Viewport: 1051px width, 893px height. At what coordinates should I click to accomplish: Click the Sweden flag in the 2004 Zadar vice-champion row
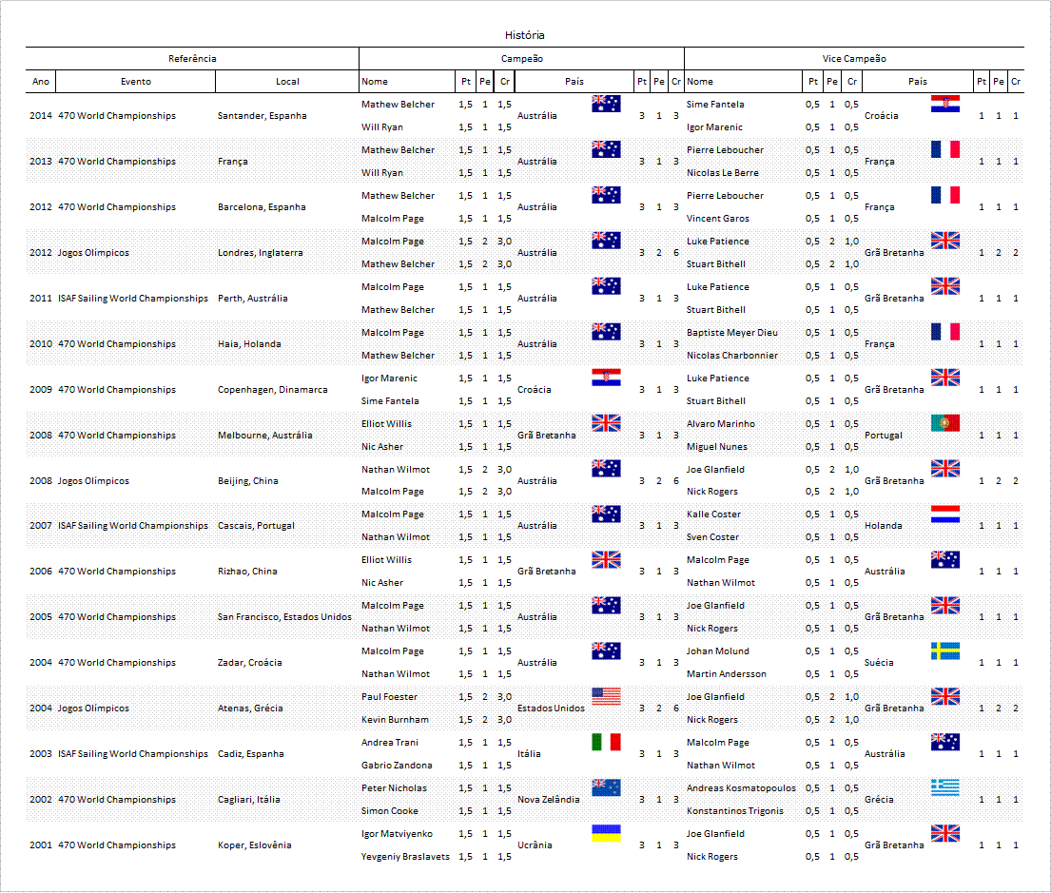coord(945,650)
